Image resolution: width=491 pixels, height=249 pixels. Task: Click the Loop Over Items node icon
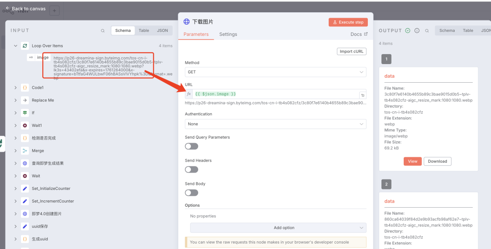coord(25,46)
